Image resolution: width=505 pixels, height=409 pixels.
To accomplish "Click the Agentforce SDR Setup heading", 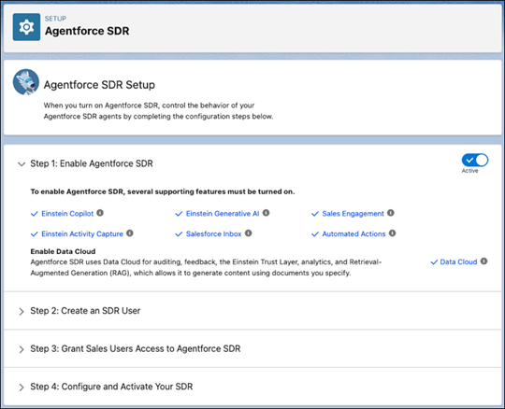I will tap(99, 85).
